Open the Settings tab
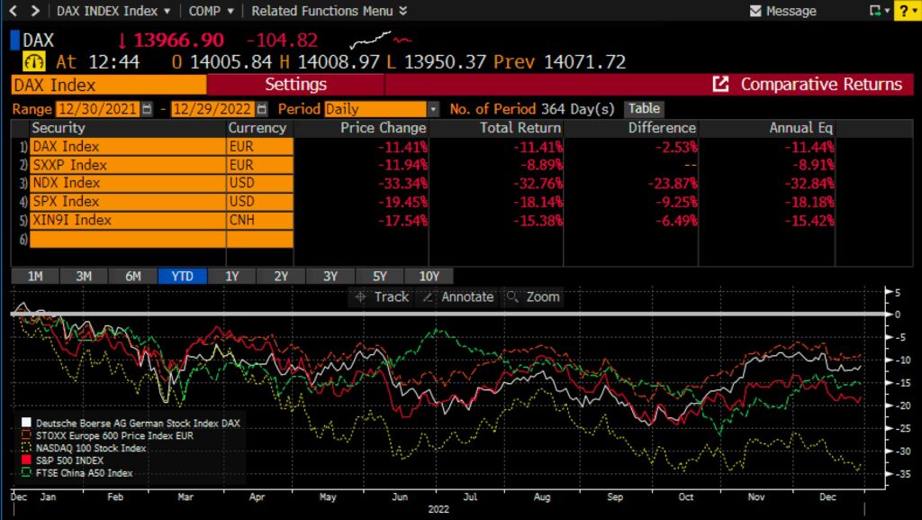Image resolution: width=922 pixels, height=520 pixels. coord(295,84)
